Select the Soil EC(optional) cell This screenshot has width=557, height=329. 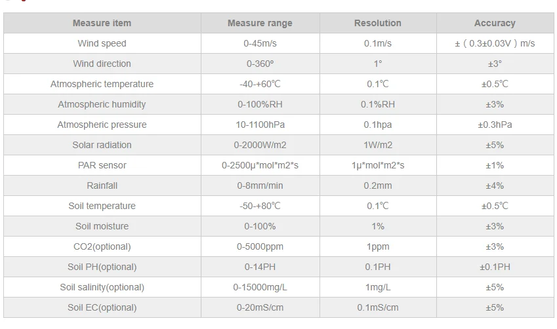(x=102, y=307)
